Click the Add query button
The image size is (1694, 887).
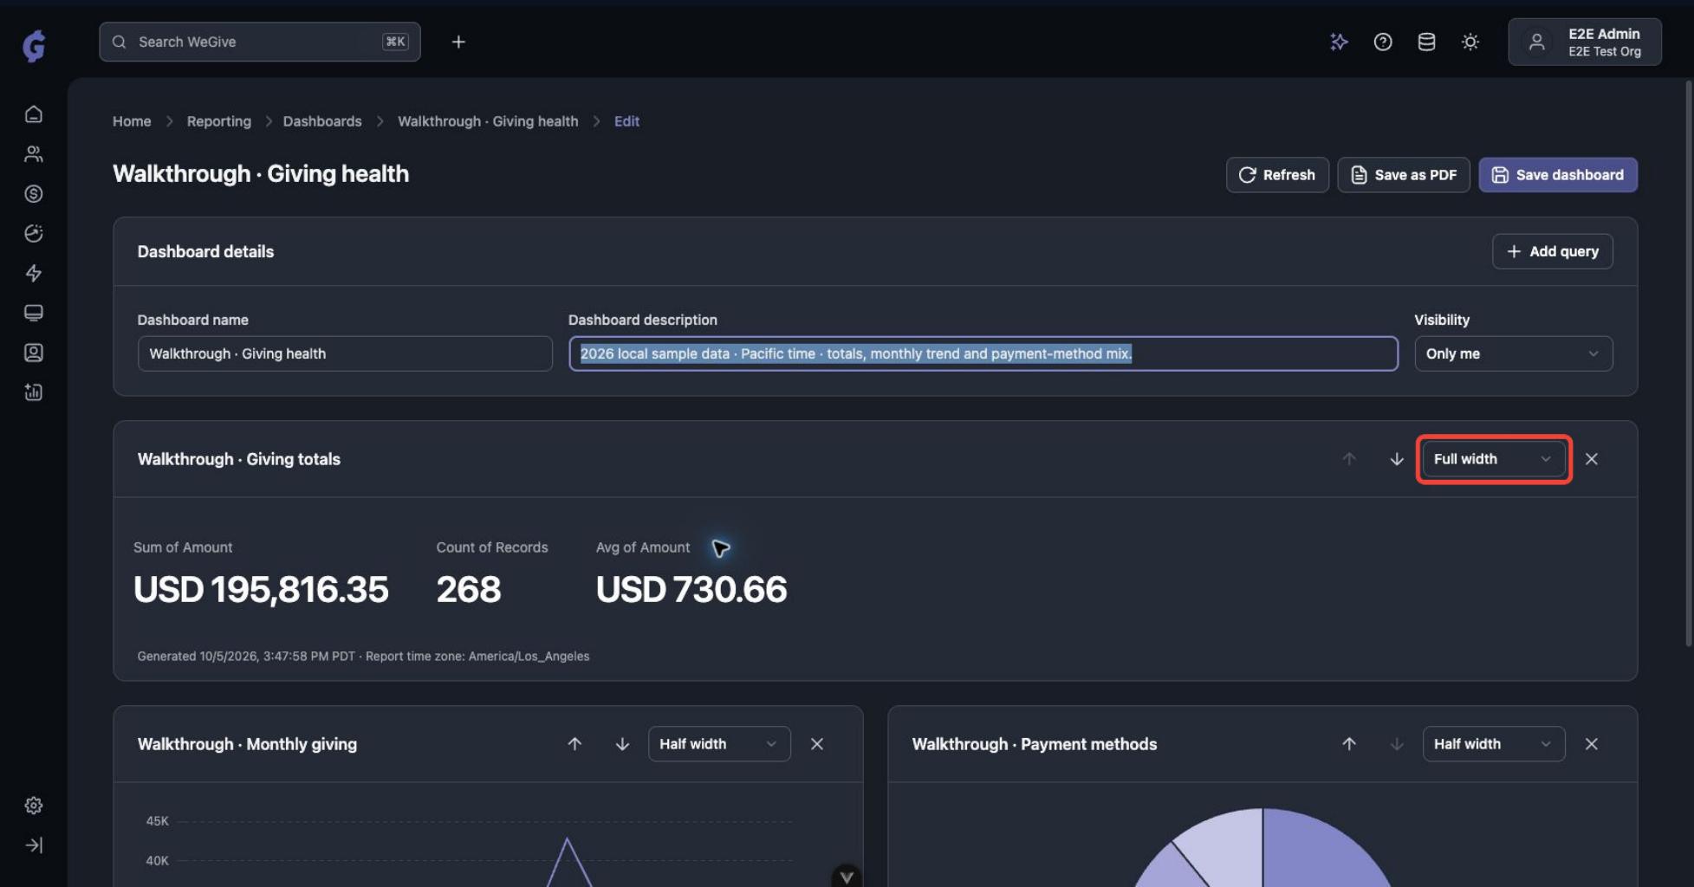[1552, 251]
